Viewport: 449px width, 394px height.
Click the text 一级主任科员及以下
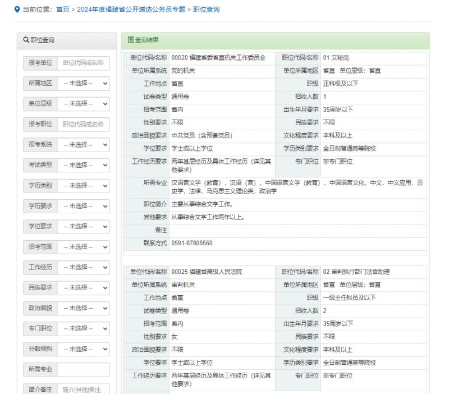(349, 298)
